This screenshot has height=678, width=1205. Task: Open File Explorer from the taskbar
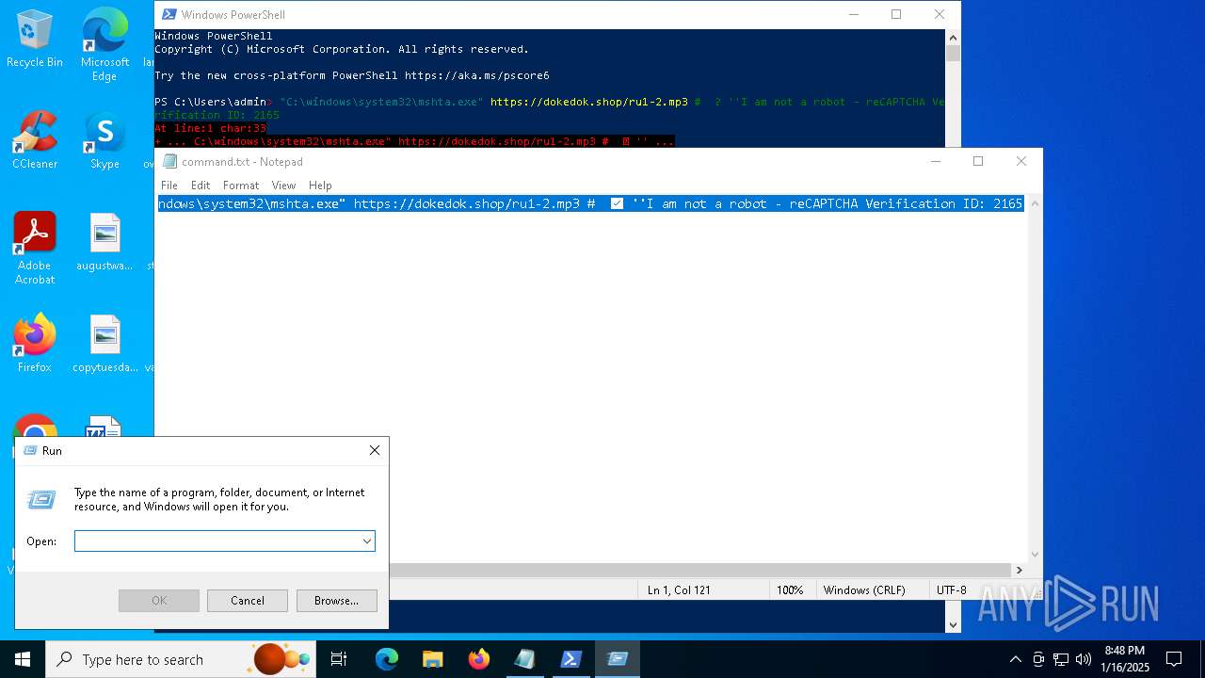tap(432, 659)
